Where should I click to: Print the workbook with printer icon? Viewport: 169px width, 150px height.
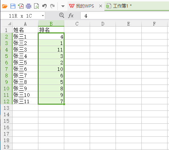pyautogui.click(x=28, y=6)
